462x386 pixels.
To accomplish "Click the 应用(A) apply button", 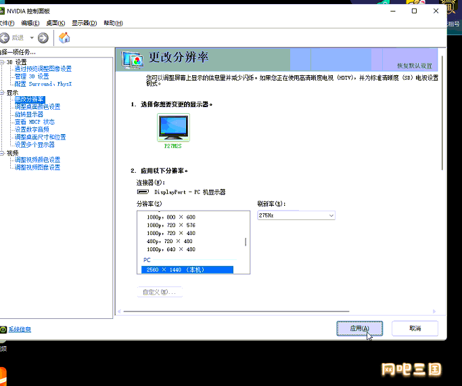I will [x=359, y=328].
